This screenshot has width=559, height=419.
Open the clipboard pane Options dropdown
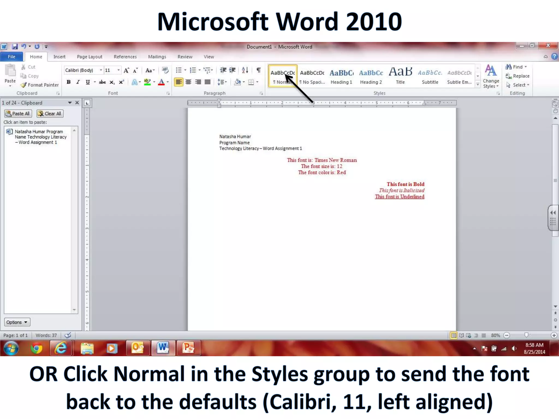point(17,322)
